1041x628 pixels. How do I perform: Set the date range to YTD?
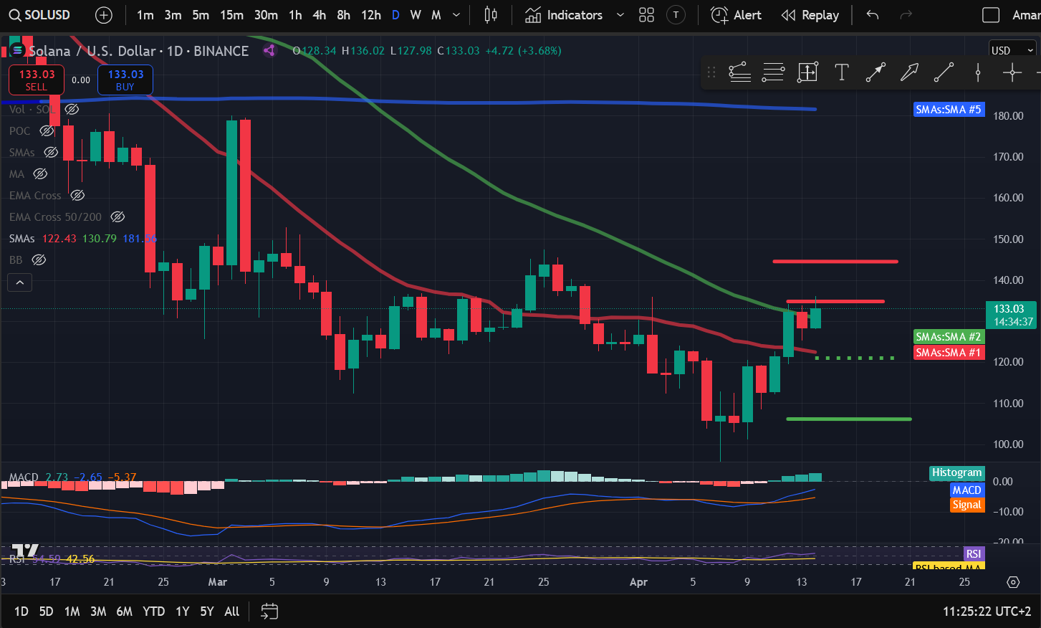[153, 612]
